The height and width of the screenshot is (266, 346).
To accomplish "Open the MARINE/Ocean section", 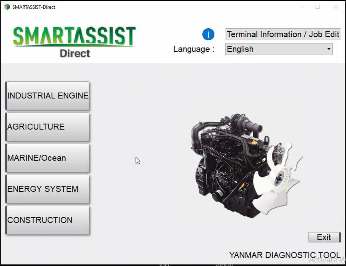I will pyautogui.click(x=48, y=158).
